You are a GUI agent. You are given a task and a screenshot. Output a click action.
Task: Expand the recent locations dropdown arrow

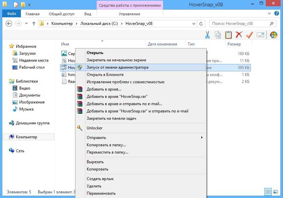pos(26,24)
